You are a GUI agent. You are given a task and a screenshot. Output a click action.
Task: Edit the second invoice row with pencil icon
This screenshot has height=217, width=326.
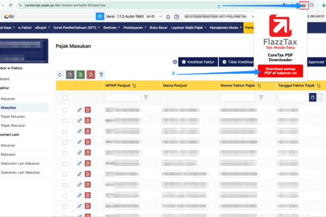pos(79,120)
